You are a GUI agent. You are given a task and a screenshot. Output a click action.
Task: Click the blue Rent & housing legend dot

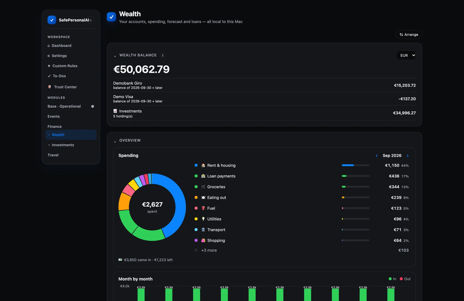click(x=196, y=165)
